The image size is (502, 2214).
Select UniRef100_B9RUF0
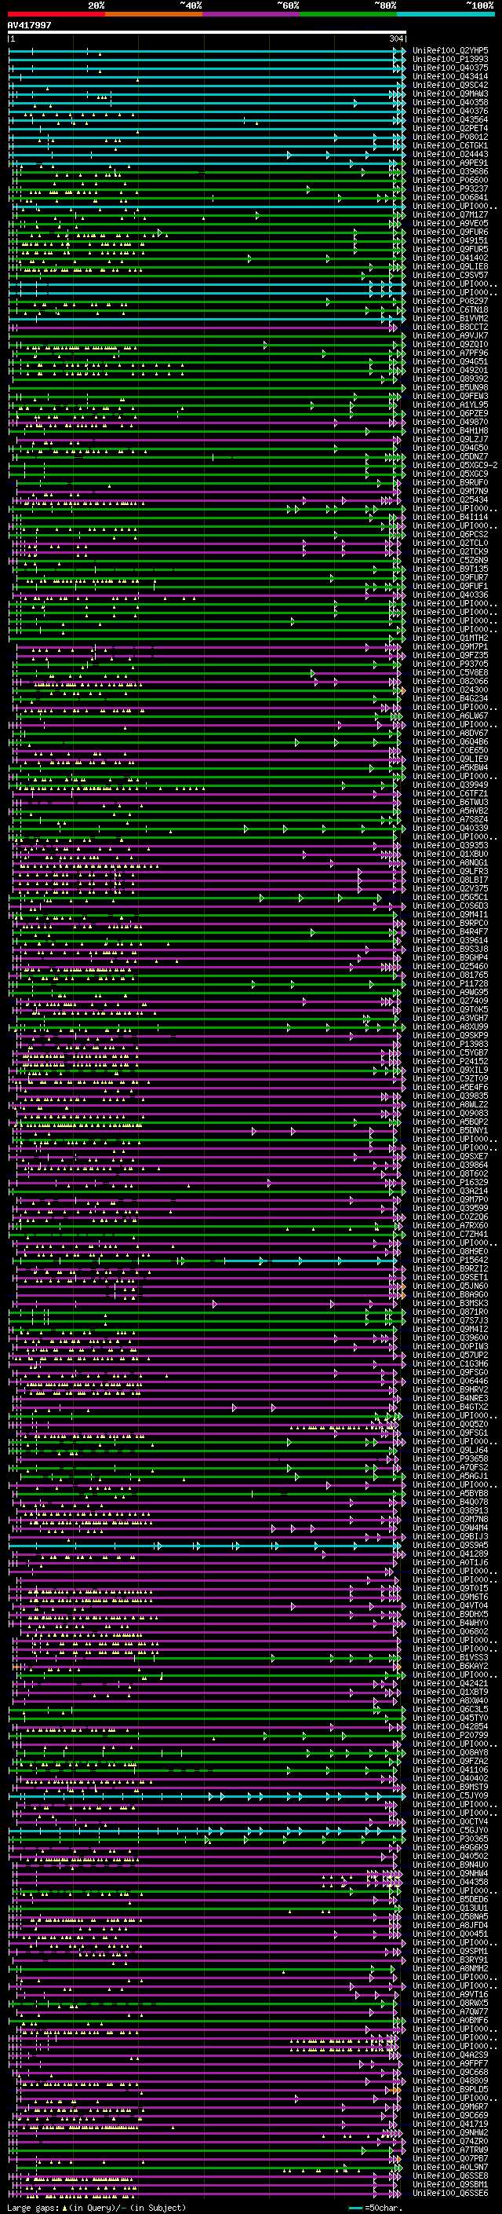(450, 482)
